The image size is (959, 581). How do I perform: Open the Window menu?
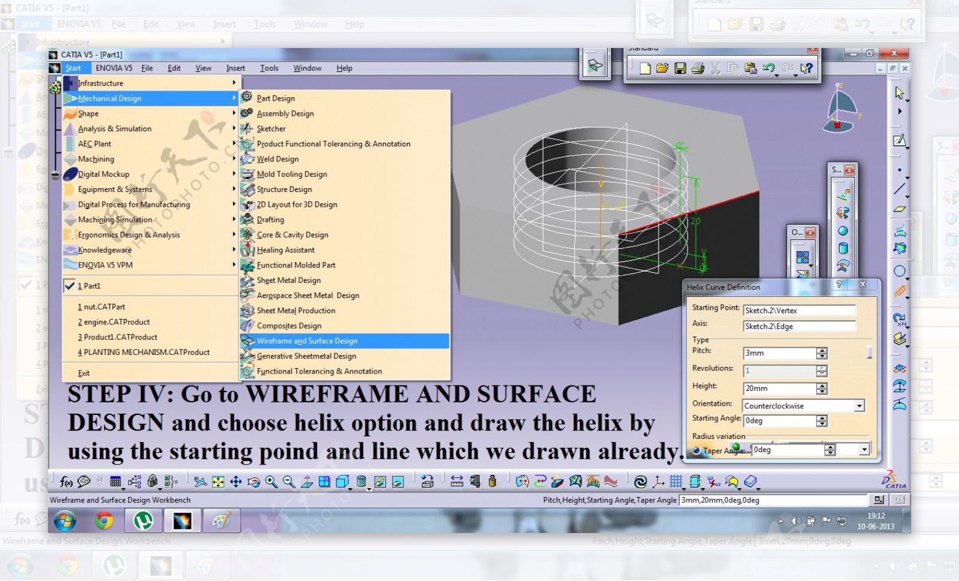(x=307, y=68)
